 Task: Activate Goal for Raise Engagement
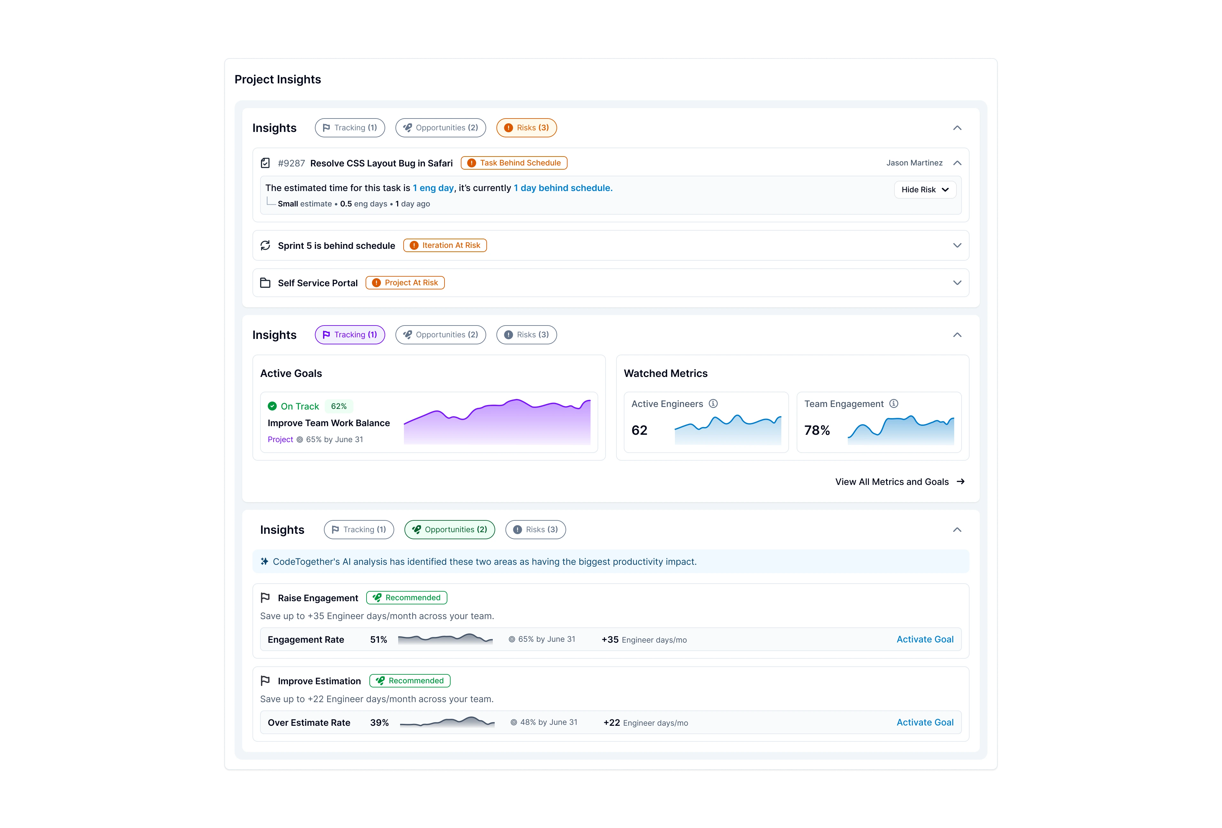[x=925, y=639]
